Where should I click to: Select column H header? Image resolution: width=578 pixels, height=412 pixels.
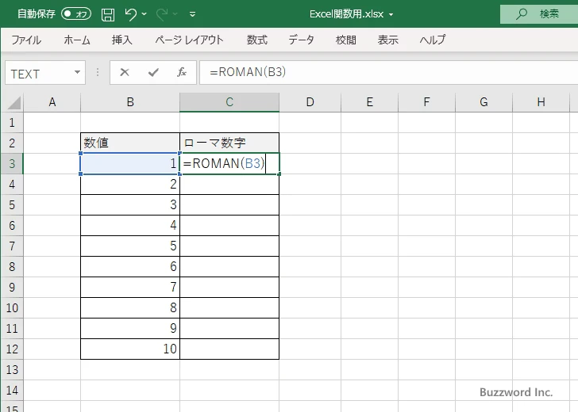click(x=541, y=102)
